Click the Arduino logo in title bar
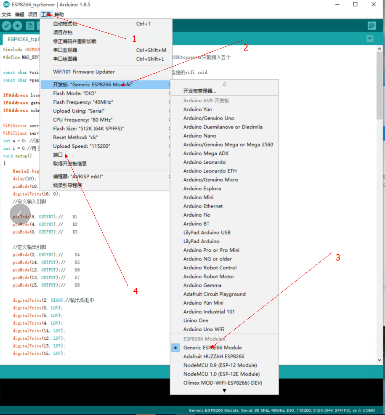The image size is (385, 415). click(6, 5)
